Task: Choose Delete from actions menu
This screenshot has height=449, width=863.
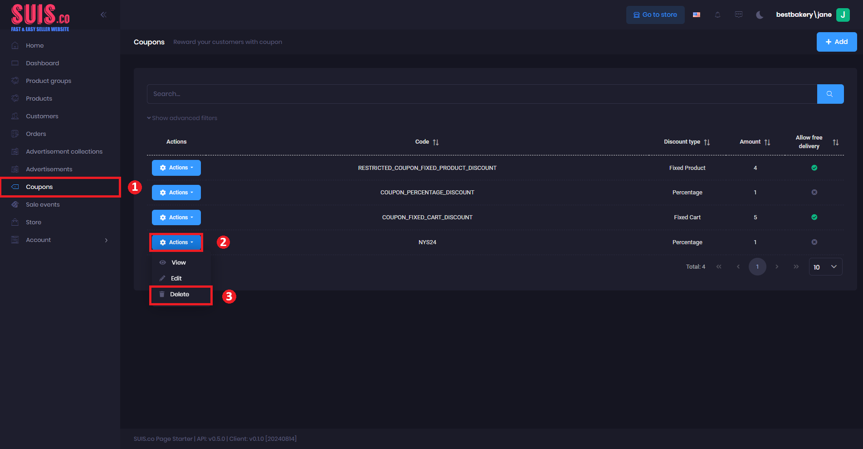Action: point(180,294)
